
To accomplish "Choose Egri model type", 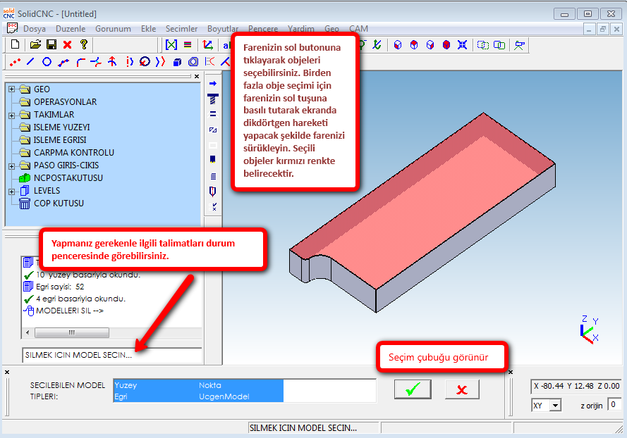I will (x=121, y=396).
